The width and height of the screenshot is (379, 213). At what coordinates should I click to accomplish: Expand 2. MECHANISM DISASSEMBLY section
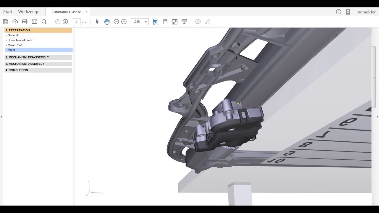click(x=38, y=57)
